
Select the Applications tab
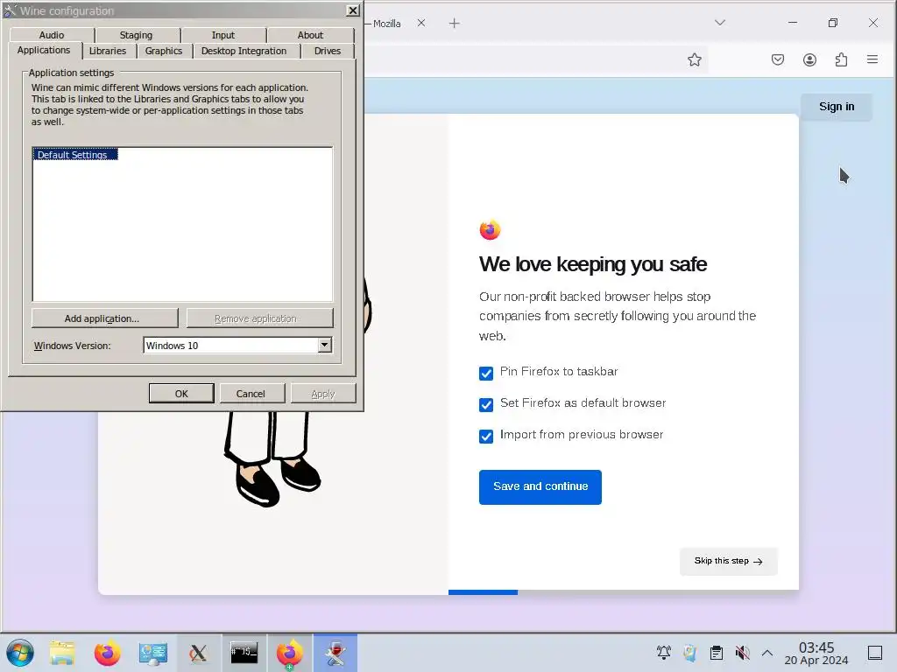pos(44,50)
